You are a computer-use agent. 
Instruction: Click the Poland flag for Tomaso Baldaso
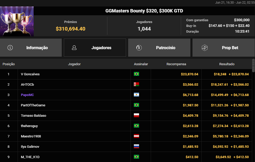pos(136,115)
